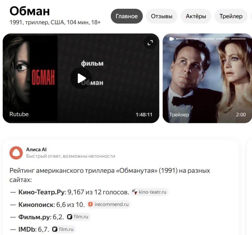Click the Rutube source label
Image resolution: width=252 pixels, height=235 pixels.
pyautogui.click(x=19, y=114)
